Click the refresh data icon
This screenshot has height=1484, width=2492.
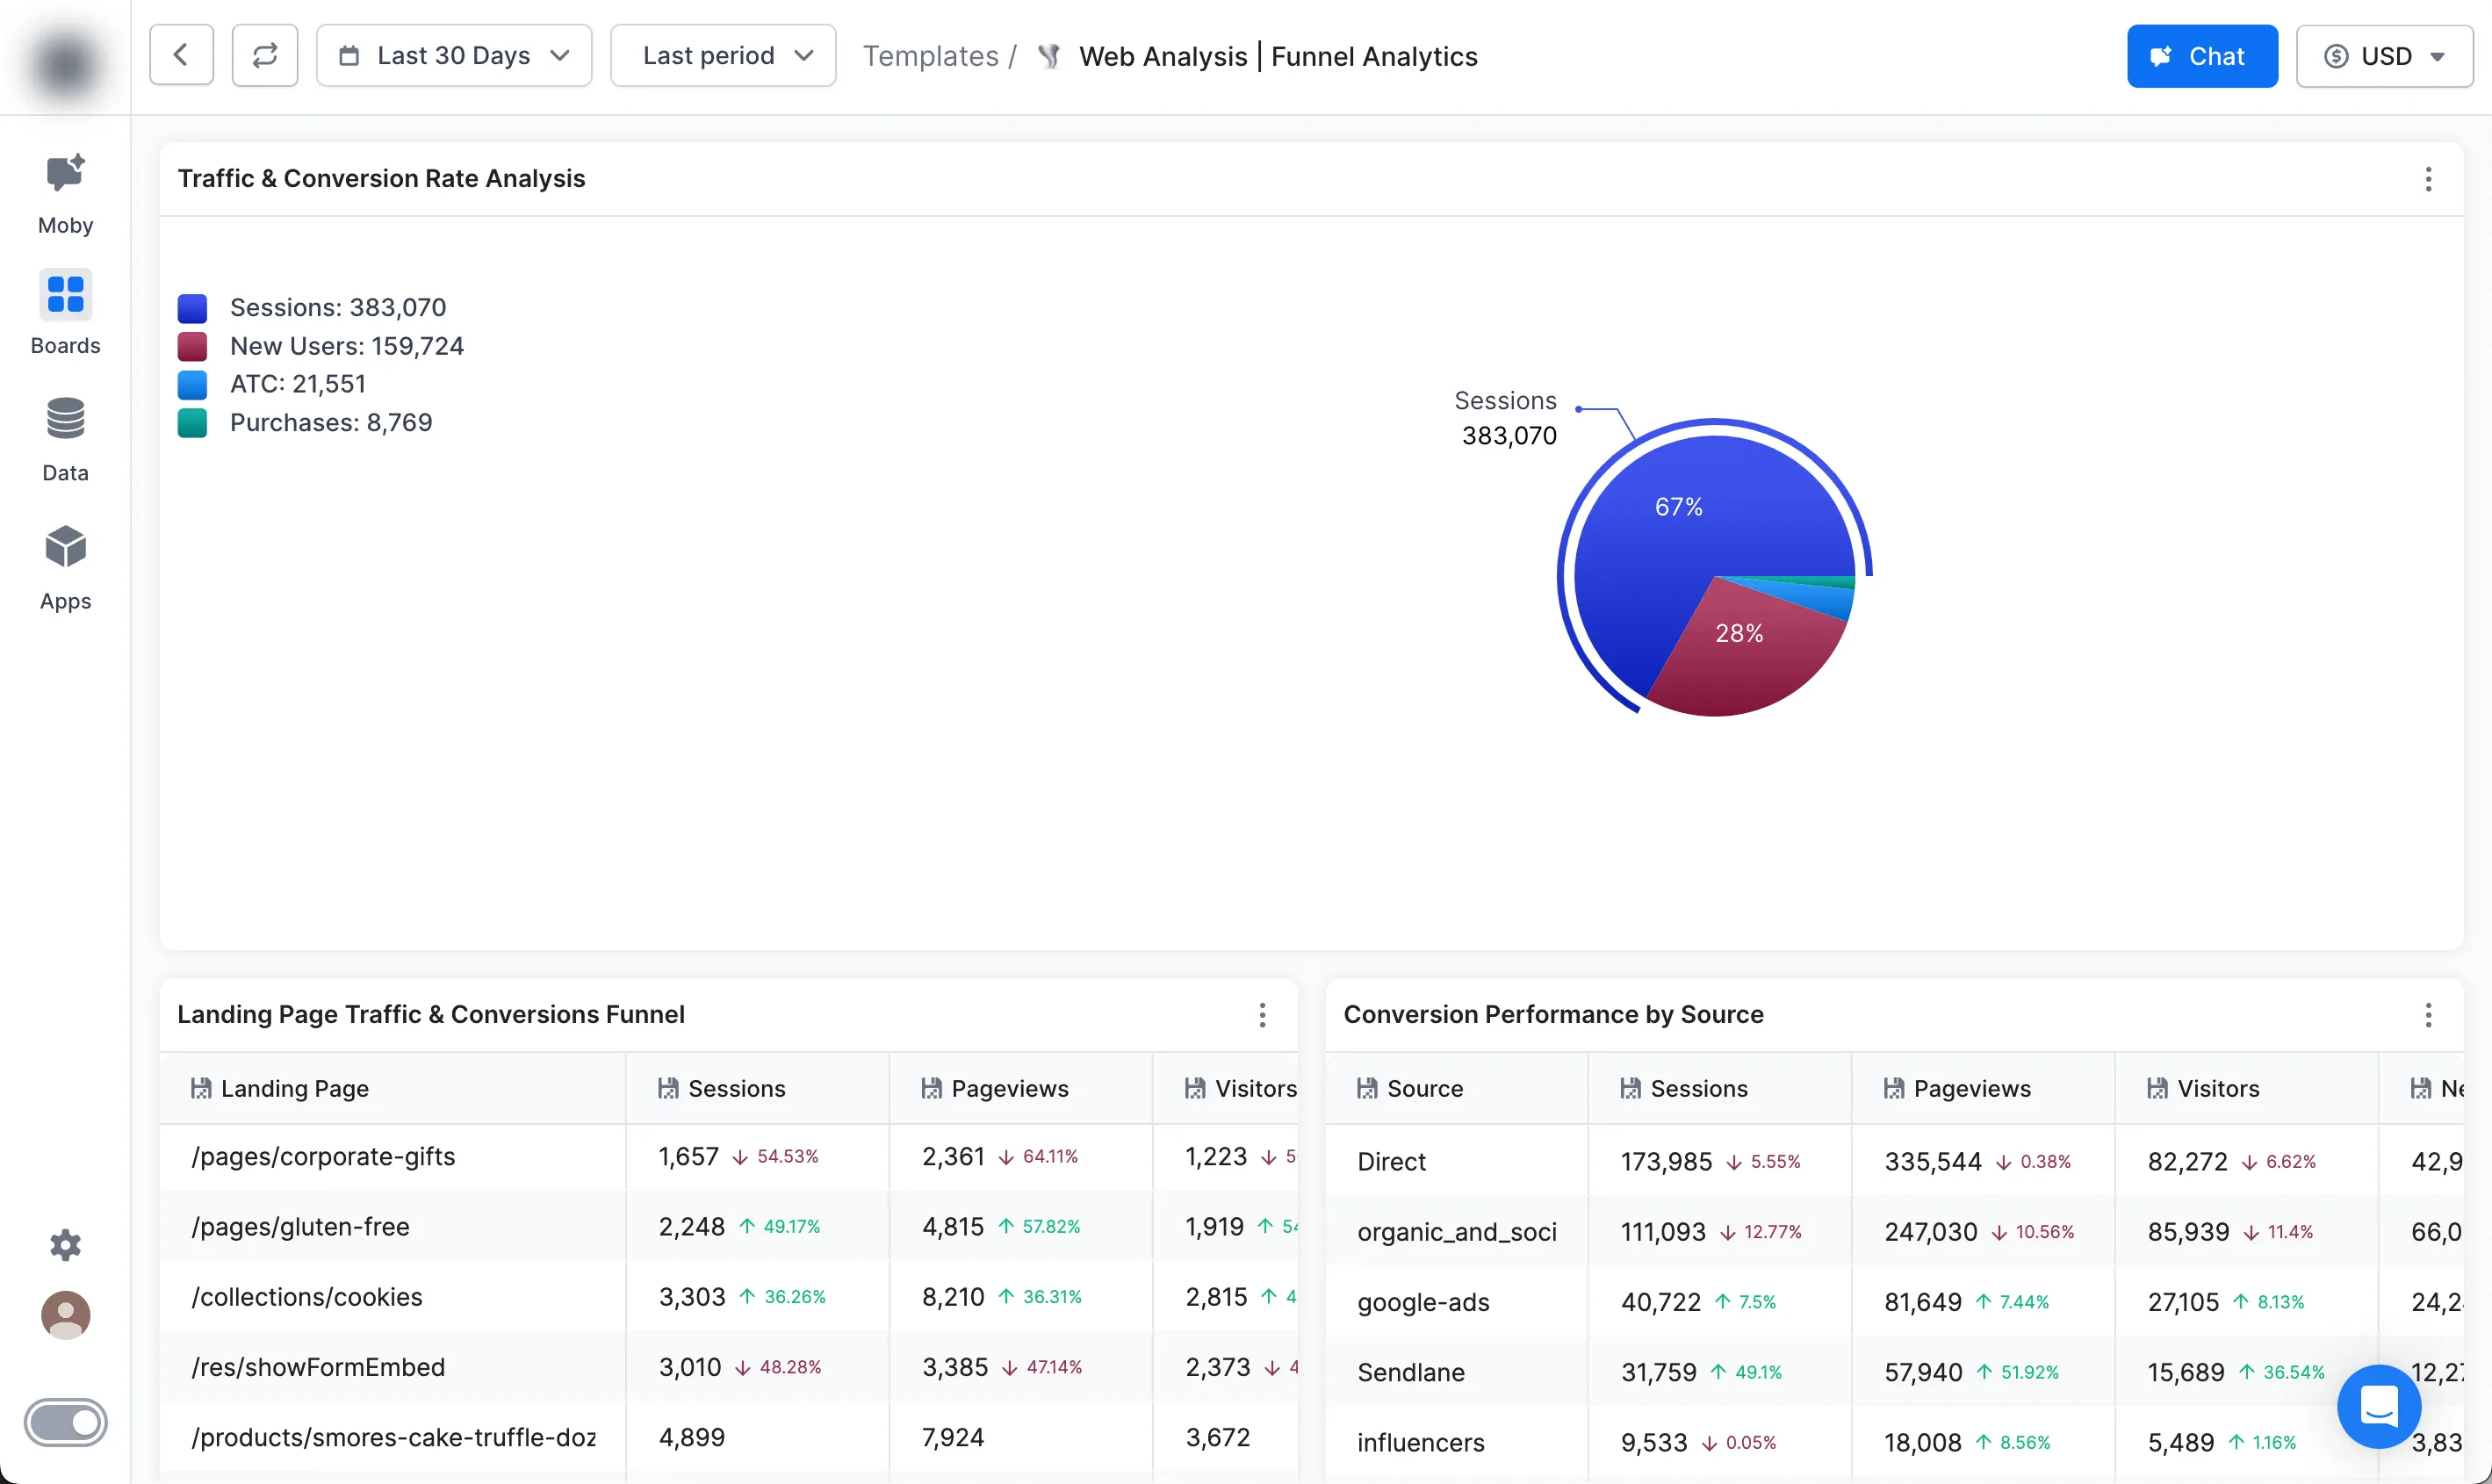click(x=265, y=56)
